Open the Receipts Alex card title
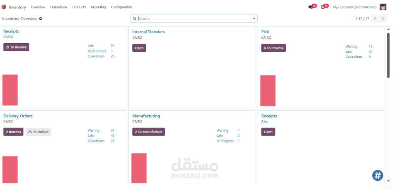This screenshot has width=393, height=190. point(269,116)
